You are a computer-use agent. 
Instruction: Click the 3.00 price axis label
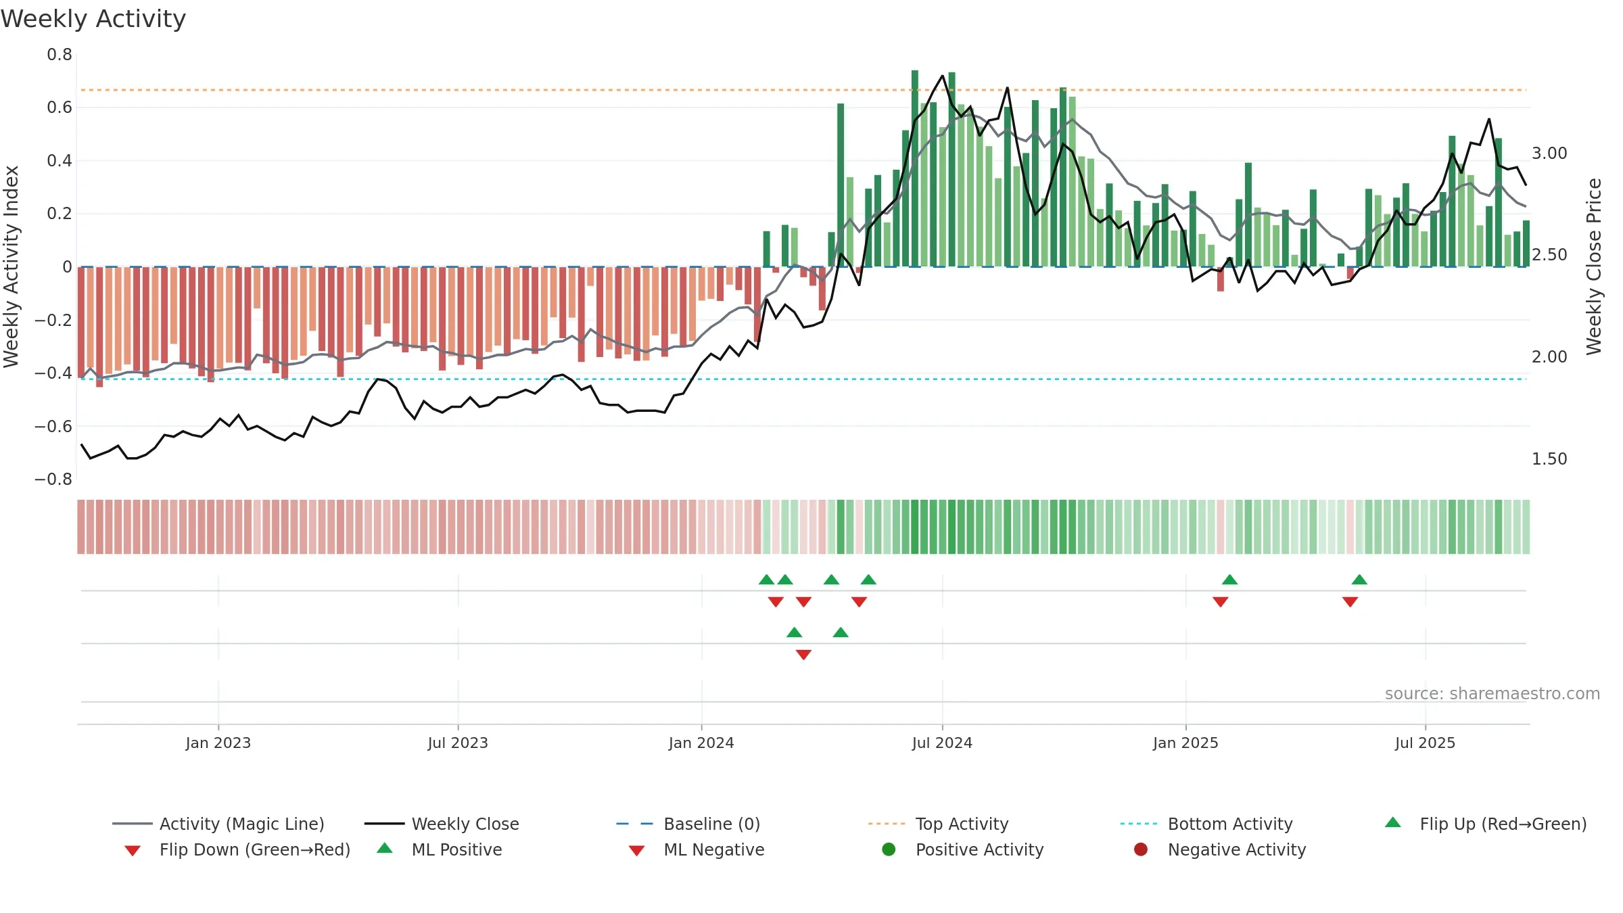1549,154
